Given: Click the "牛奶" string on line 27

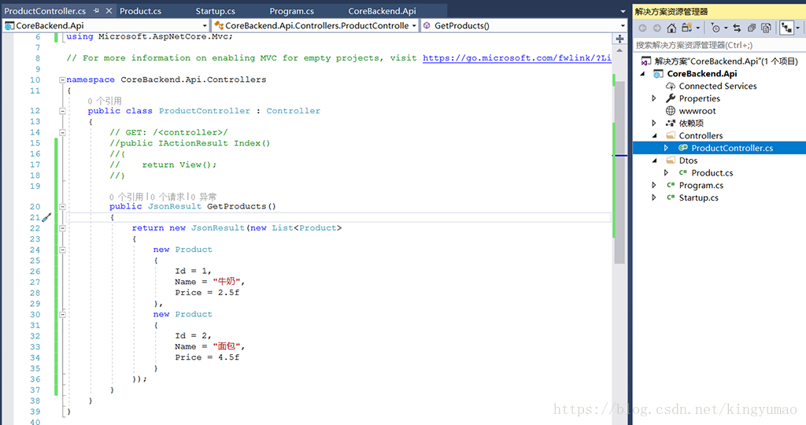Looking at the screenshot, I should click(227, 282).
